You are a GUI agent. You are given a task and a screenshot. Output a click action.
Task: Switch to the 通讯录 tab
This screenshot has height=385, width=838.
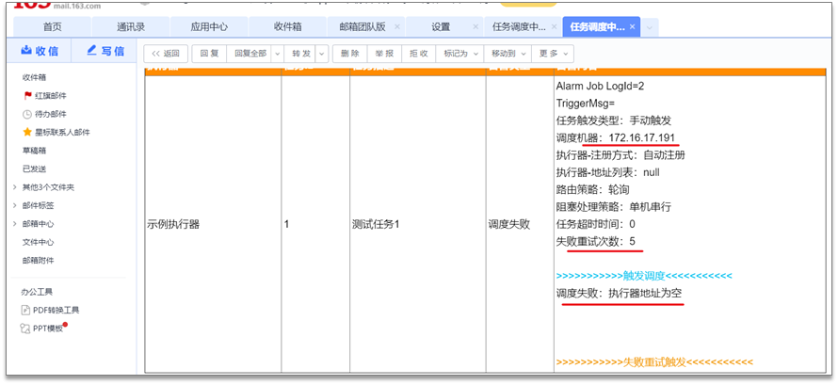(131, 27)
